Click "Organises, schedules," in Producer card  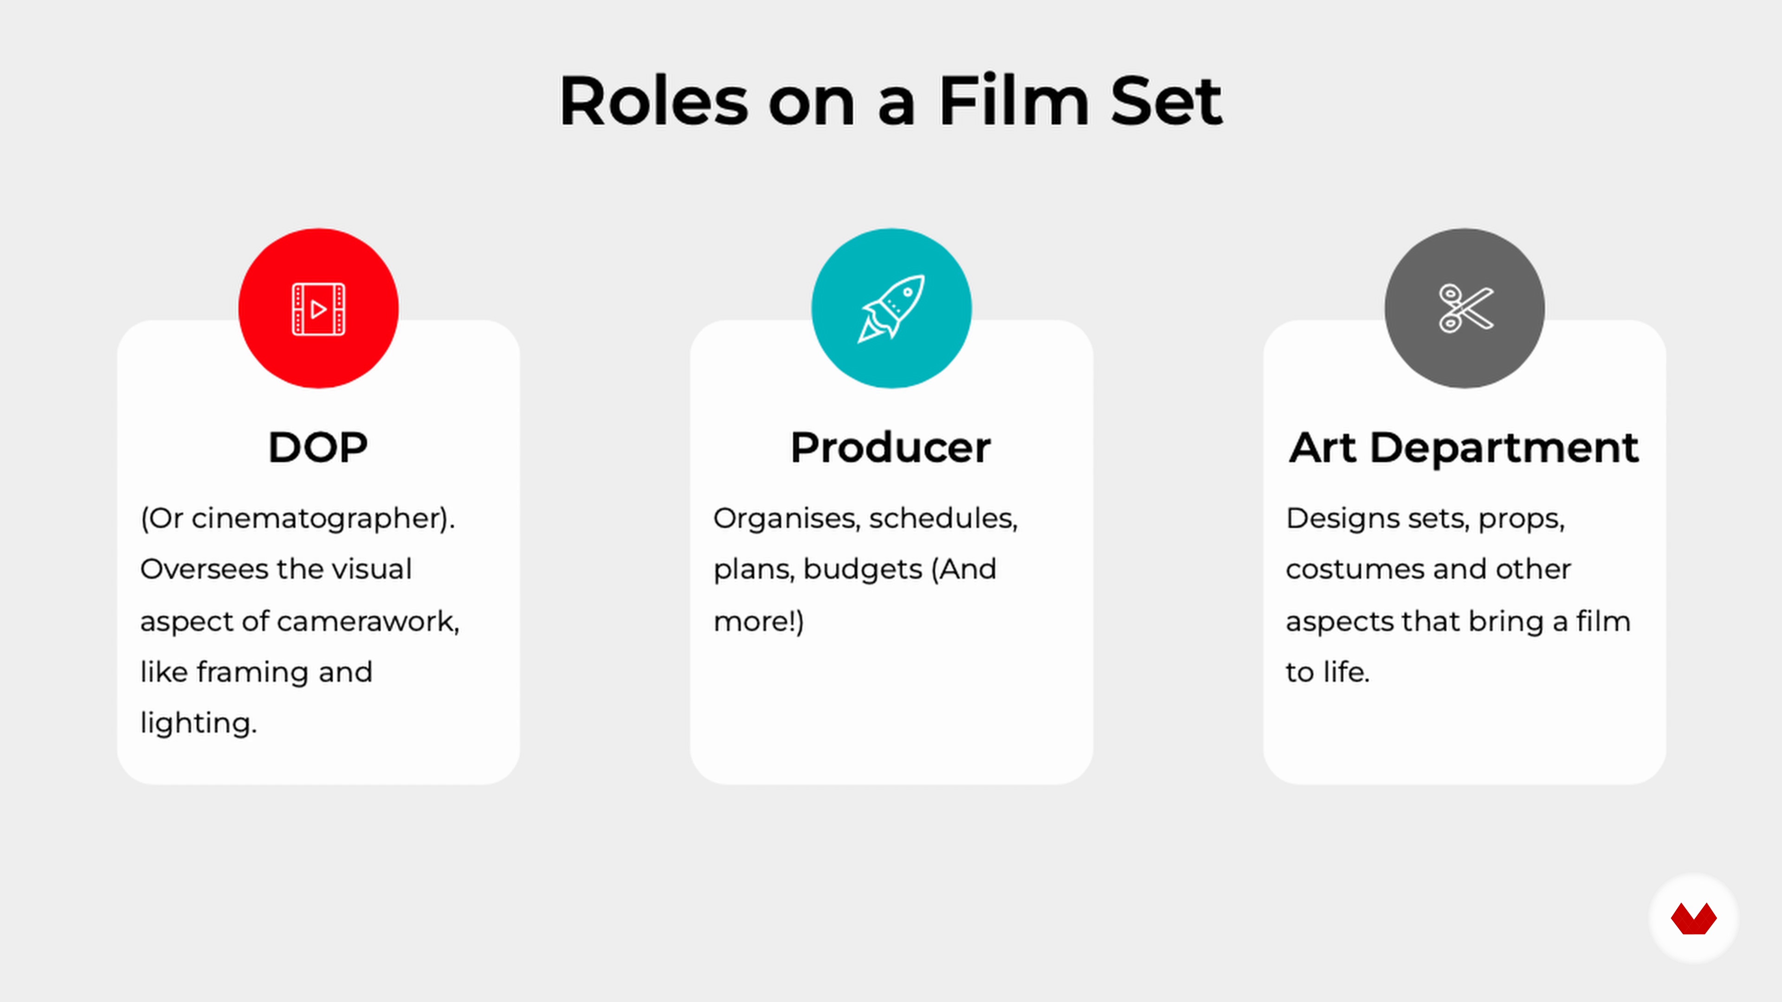866,519
